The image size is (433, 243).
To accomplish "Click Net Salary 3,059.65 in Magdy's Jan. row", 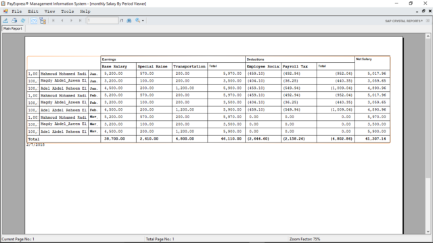I will click(x=377, y=81).
